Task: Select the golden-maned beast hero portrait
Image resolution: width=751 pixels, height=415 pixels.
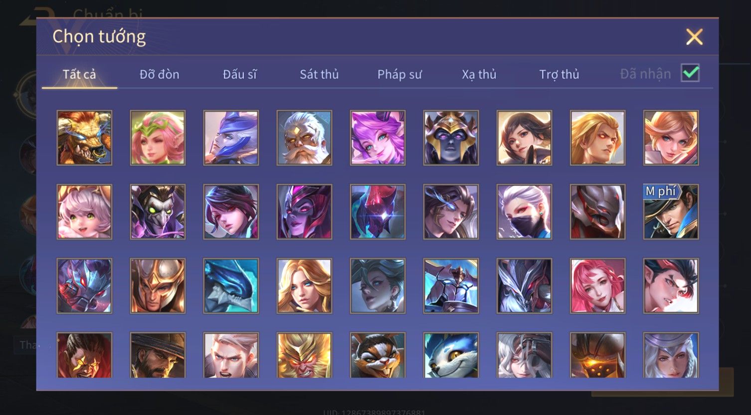Action: point(84,138)
